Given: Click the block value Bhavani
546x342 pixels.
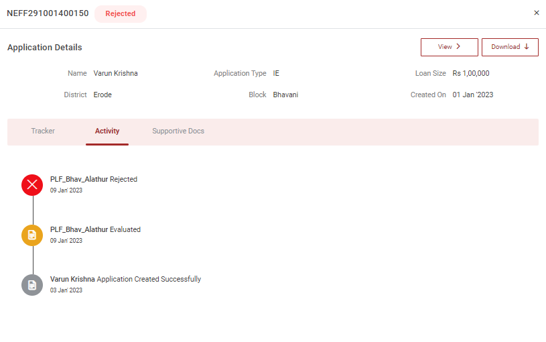Looking at the screenshot, I should [x=285, y=95].
